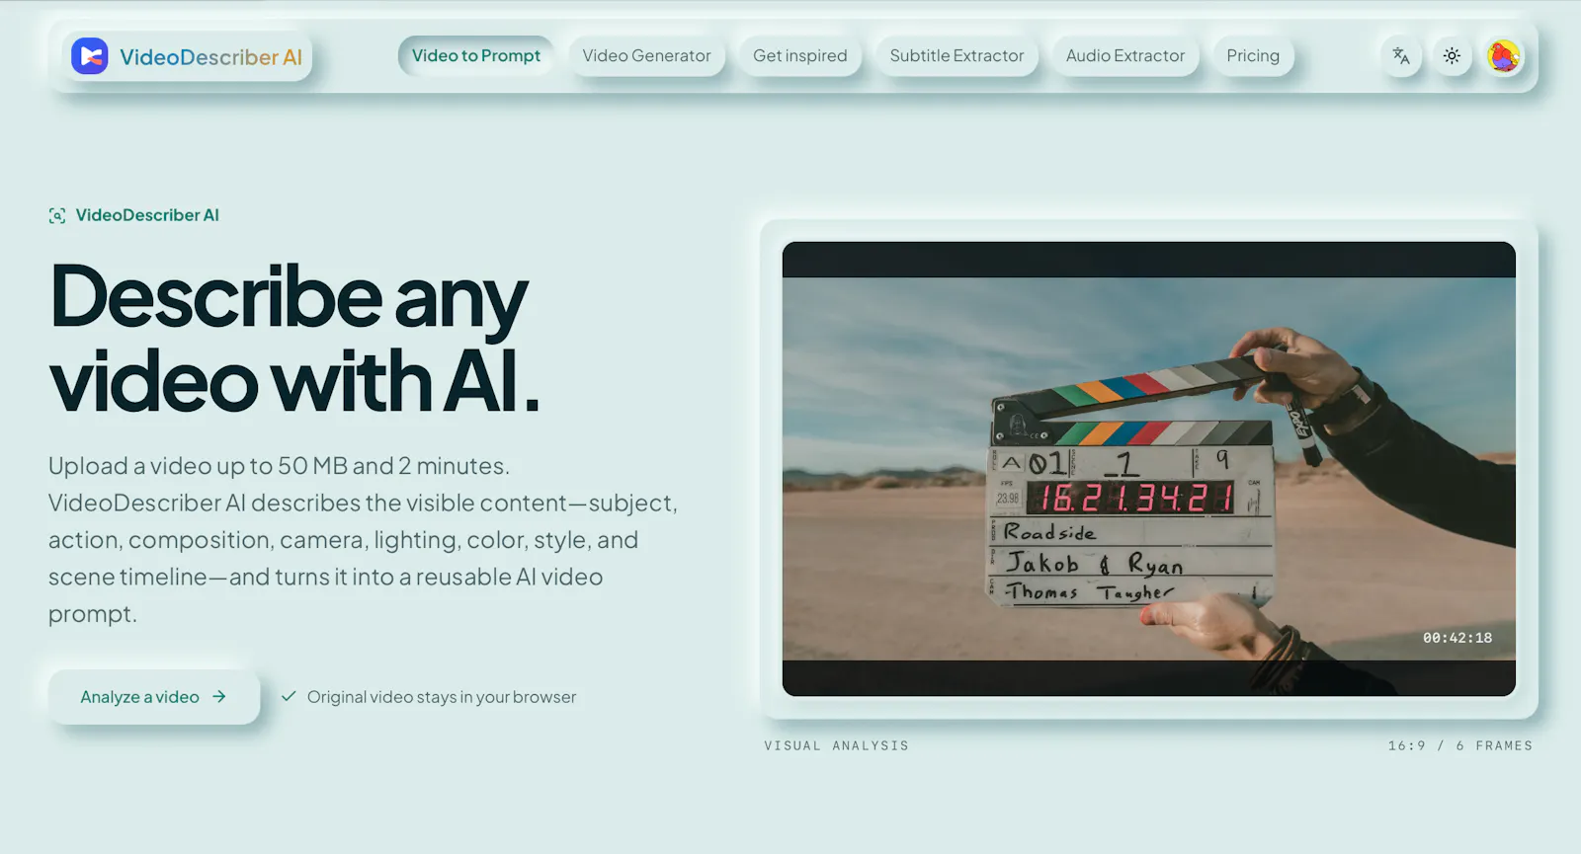
Task: Open the user profile avatar
Action: click(x=1504, y=56)
